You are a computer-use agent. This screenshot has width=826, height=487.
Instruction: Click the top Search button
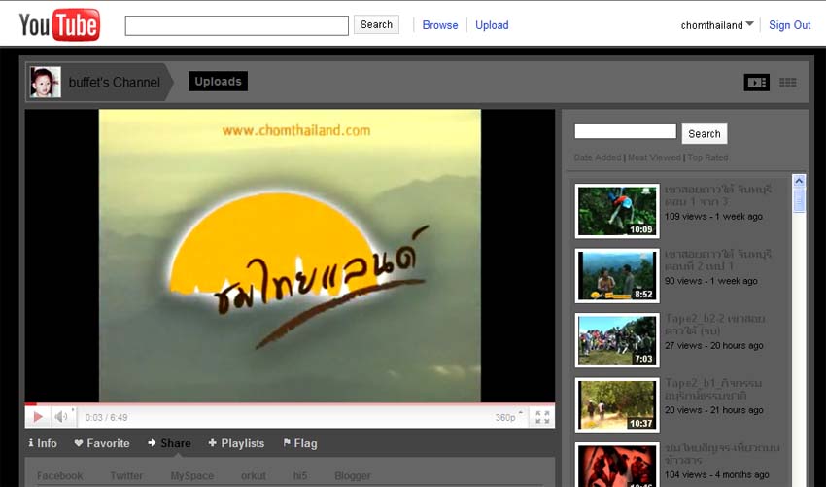tap(376, 24)
